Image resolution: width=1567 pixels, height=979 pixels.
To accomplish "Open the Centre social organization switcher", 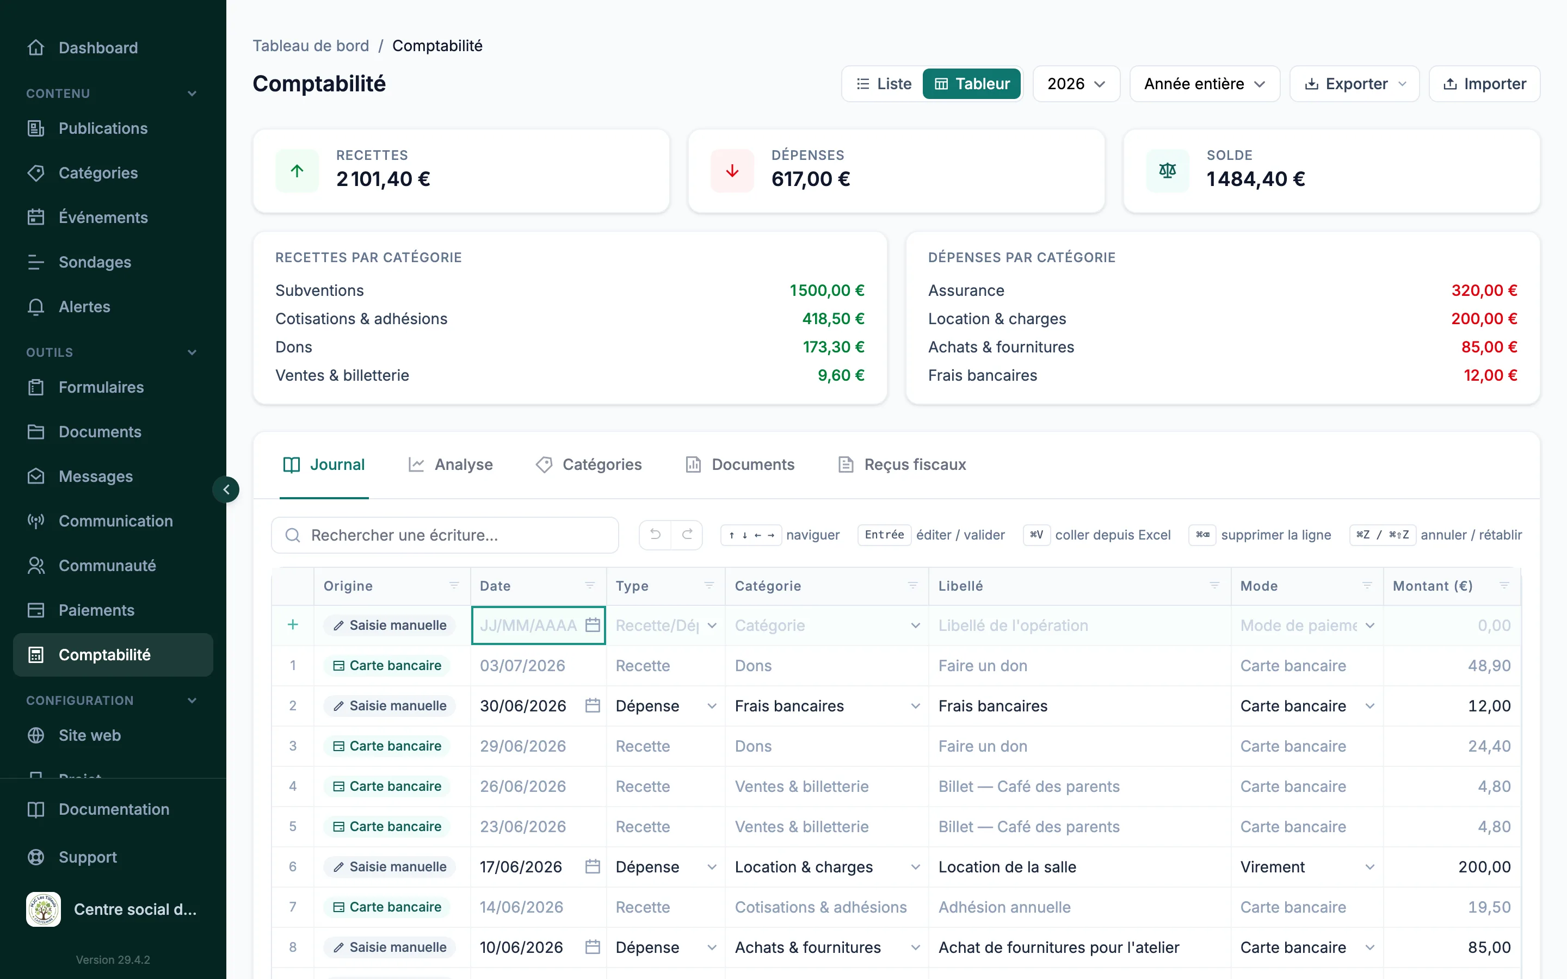I will (x=113, y=909).
